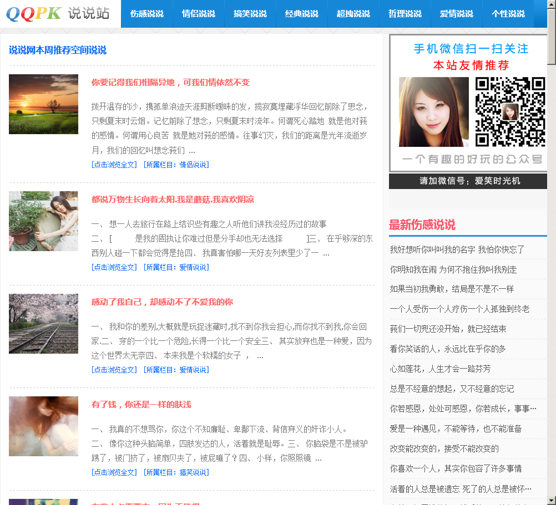Image resolution: width=556 pixels, height=505 pixels.
Task: Click the 请加微信号：爱笑时光机 banner strip
Action: [x=468, y=181]
